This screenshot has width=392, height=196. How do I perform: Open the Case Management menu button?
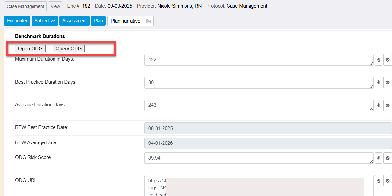pos(25,6)
